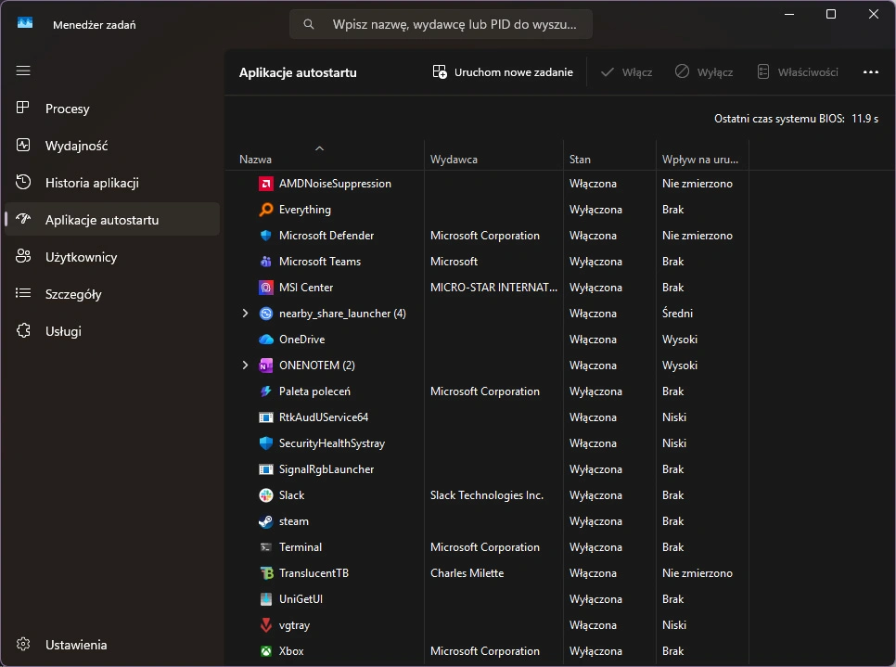
Task: Click Uruchom nowe zadanie button
Action: tap(503, 72)
